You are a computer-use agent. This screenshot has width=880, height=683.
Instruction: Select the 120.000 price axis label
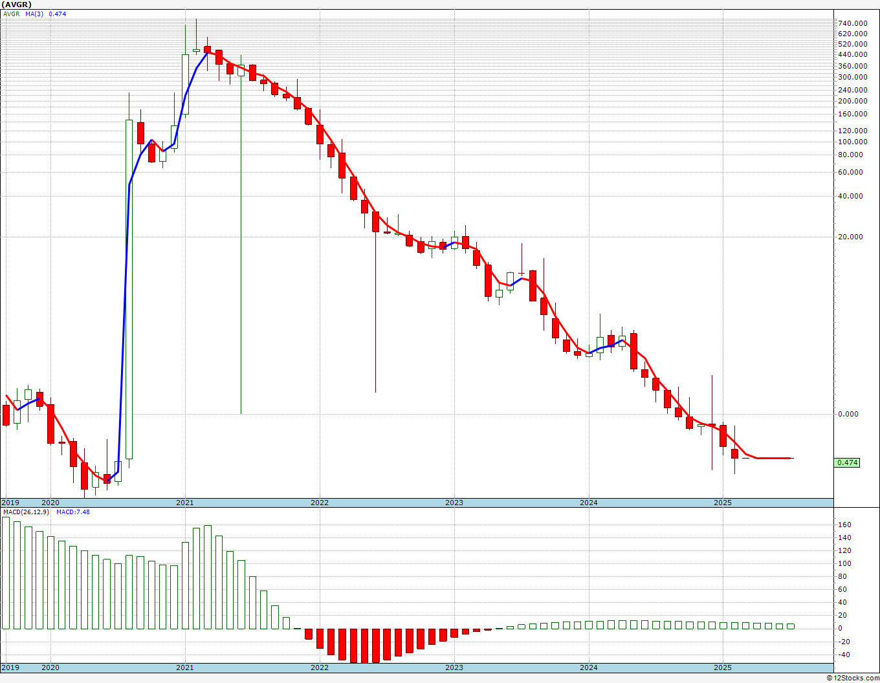852,131
